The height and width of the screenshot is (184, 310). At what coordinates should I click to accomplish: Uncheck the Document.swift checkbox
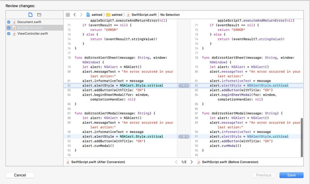9,22
